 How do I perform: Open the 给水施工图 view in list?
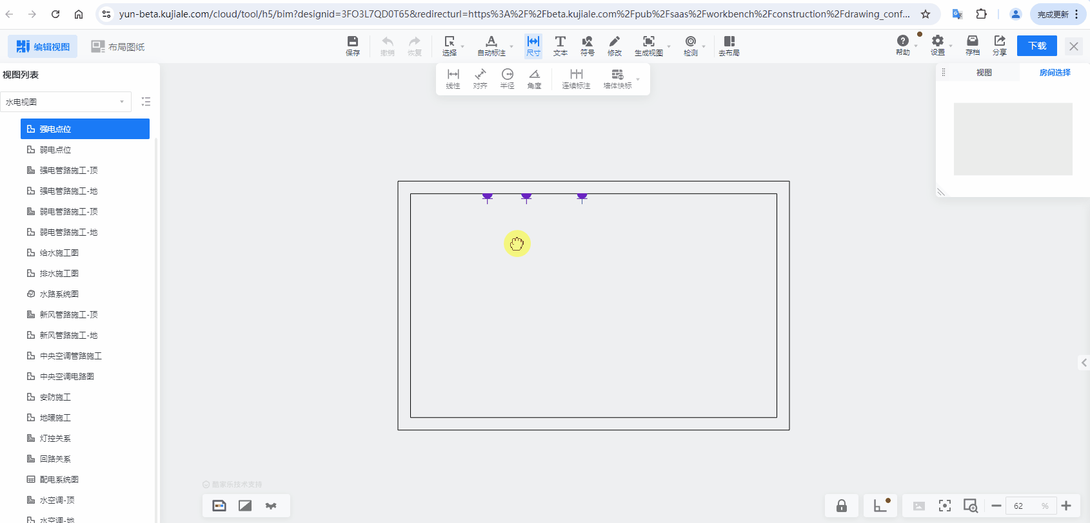(x=59, y=252)
